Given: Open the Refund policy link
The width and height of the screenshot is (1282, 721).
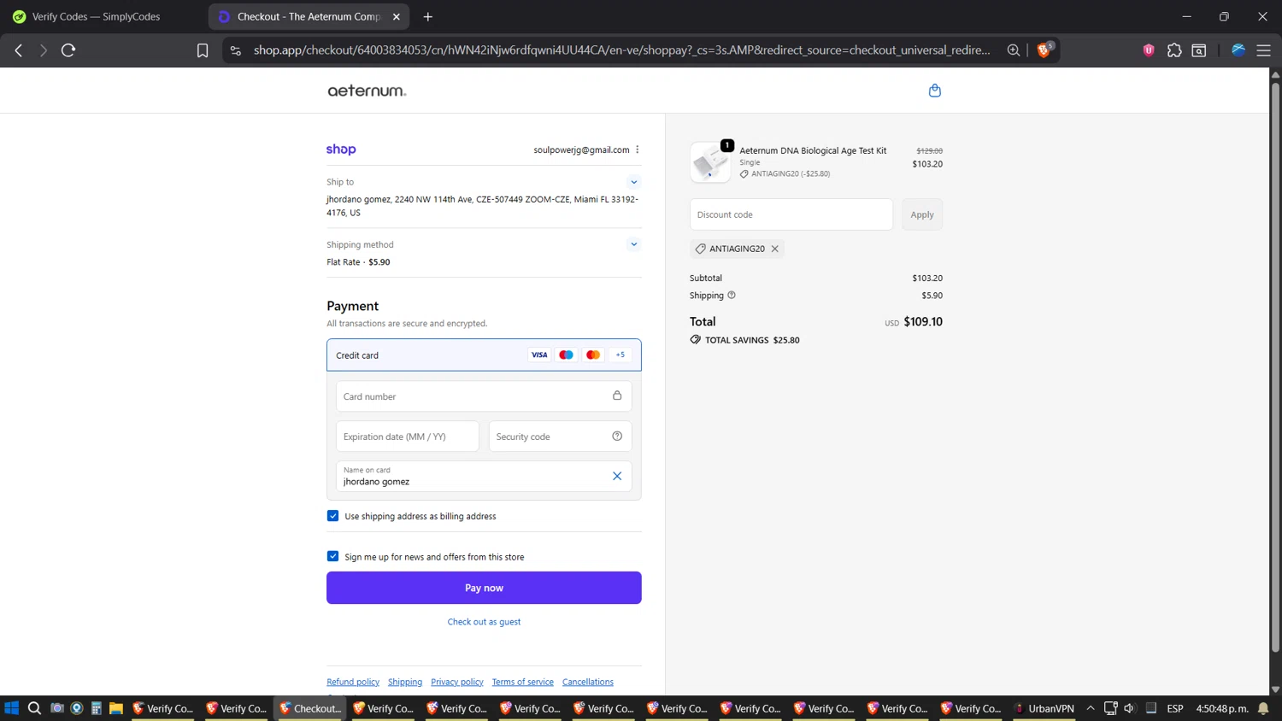Looking at the screenshot, I should tap(353, 682).
